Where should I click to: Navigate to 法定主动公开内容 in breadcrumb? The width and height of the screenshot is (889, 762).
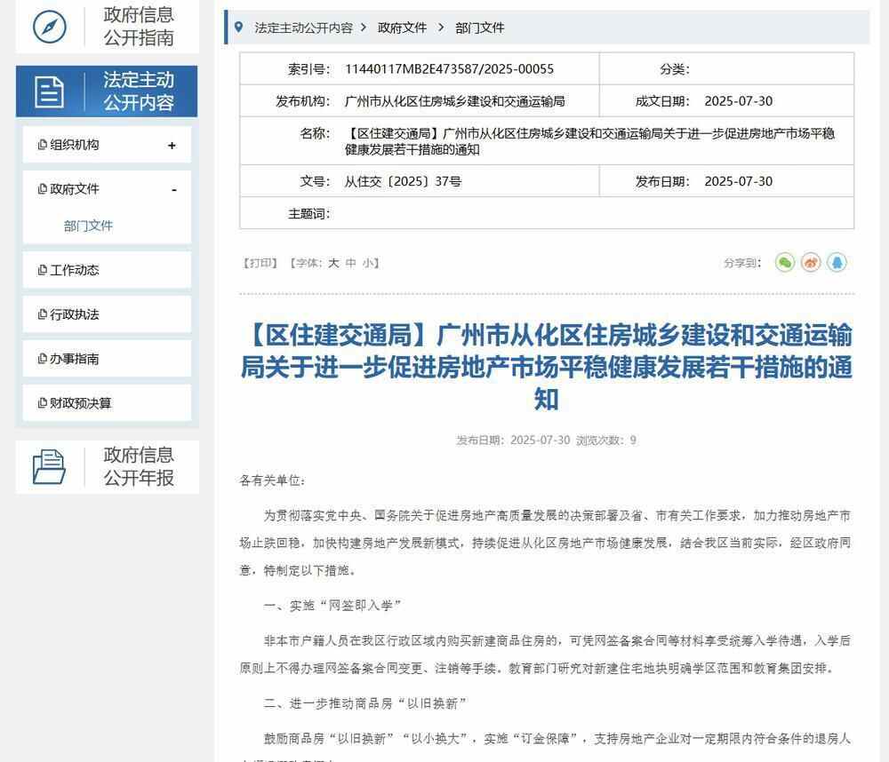click(x=303, y=28)
